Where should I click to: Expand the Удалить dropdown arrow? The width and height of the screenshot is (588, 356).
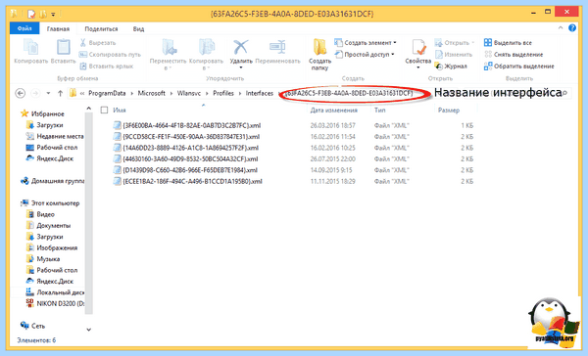click(x=241, y=67)
